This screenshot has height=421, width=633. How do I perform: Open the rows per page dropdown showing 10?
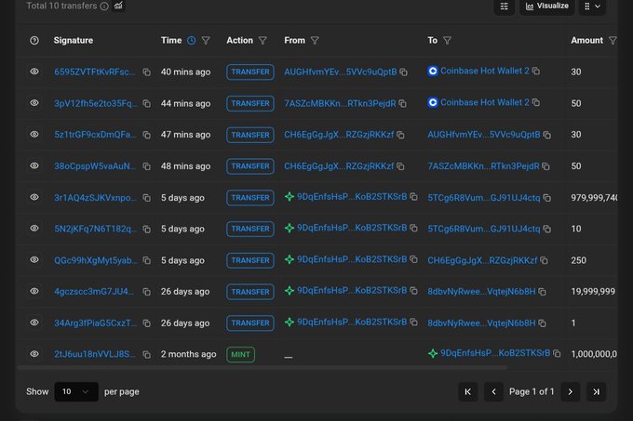tap(76, 391)
